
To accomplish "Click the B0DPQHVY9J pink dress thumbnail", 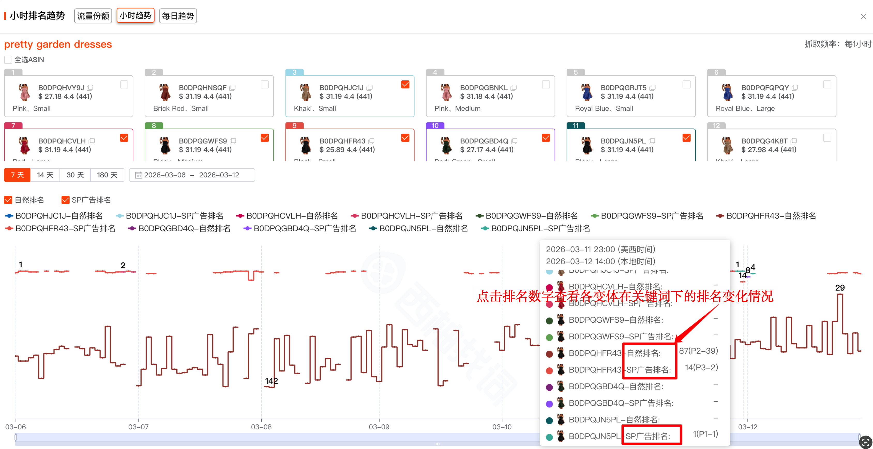I will [x=24, y=92].
